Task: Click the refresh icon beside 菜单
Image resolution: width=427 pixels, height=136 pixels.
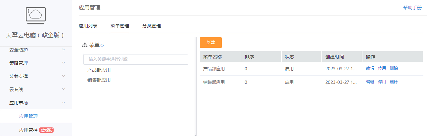Action: click(102, 46)
